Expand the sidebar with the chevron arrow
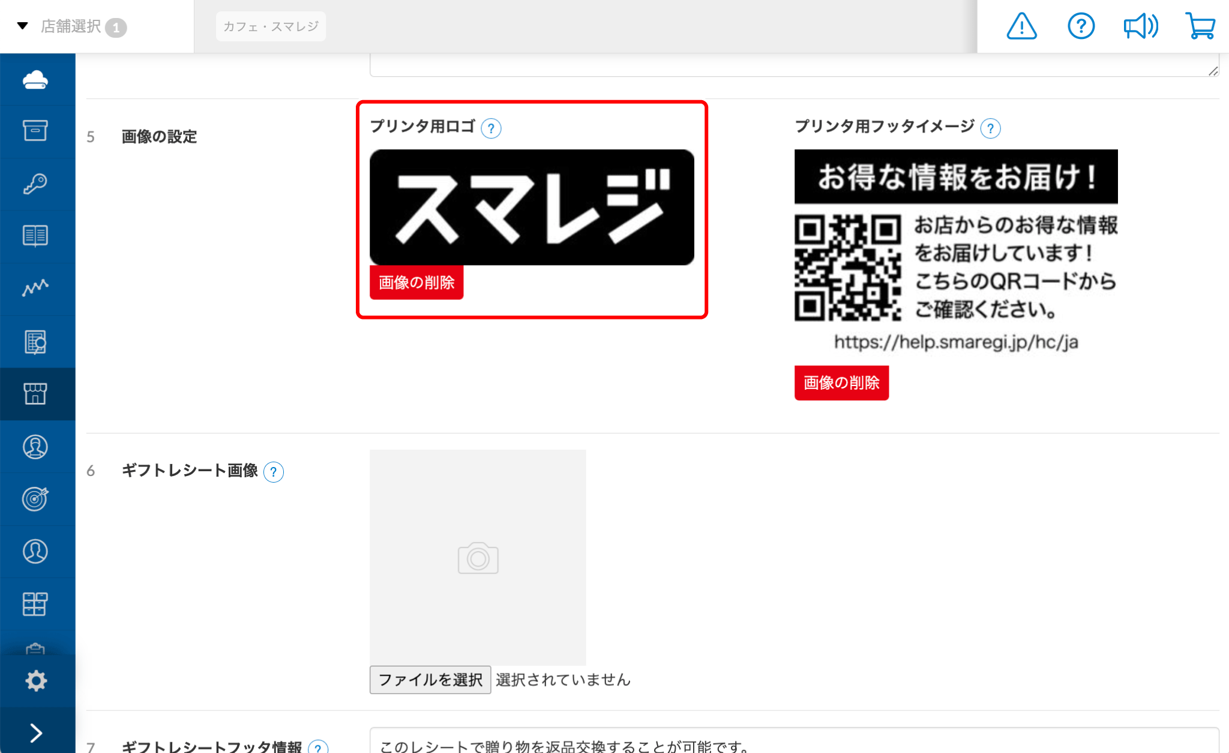Viewport: 1229px width, 753px height. tap(36, 733)
